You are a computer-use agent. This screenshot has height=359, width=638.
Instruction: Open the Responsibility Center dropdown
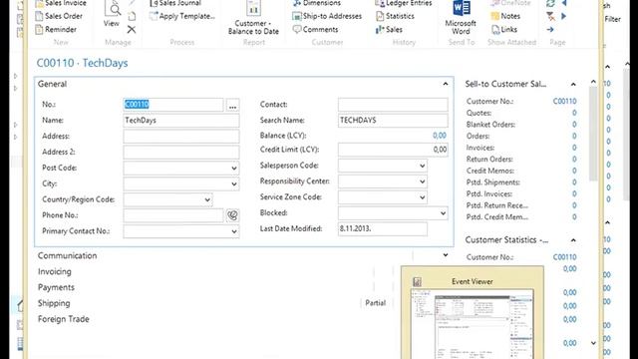422,181
